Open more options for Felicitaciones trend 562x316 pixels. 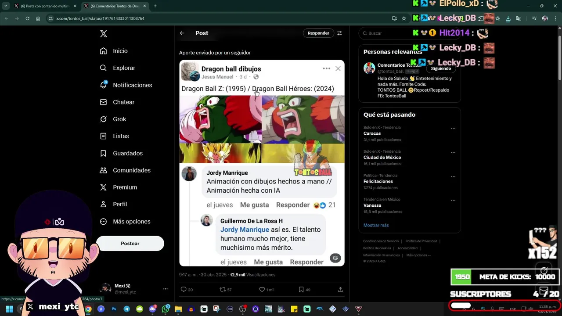coord(453,177)
